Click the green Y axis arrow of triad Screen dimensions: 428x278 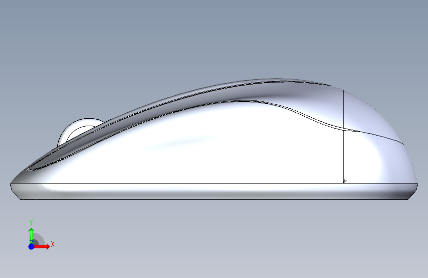tap(31, 235)
